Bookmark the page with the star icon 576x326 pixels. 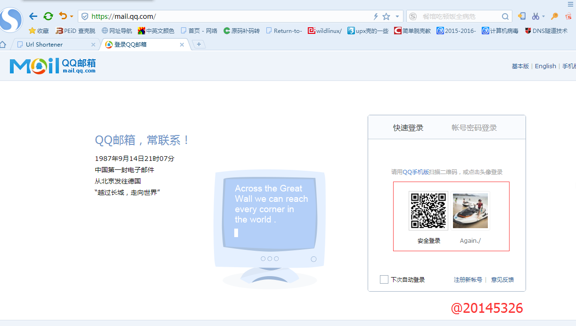click(x=387, y=16)
